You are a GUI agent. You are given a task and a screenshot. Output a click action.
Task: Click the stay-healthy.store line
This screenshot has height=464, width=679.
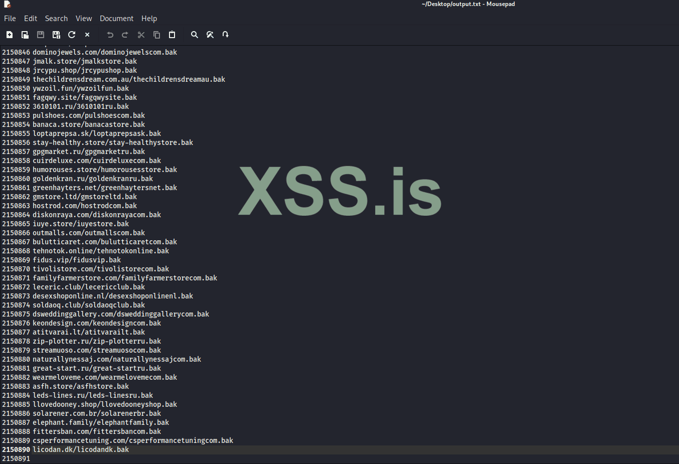click(113, 142)
